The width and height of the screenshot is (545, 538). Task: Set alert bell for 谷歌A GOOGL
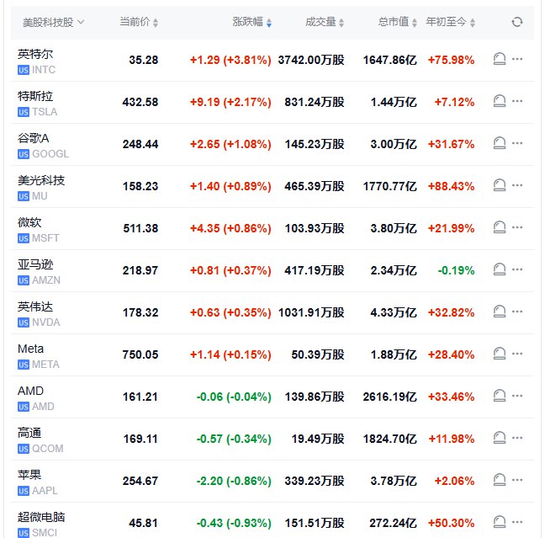(500, 143)
